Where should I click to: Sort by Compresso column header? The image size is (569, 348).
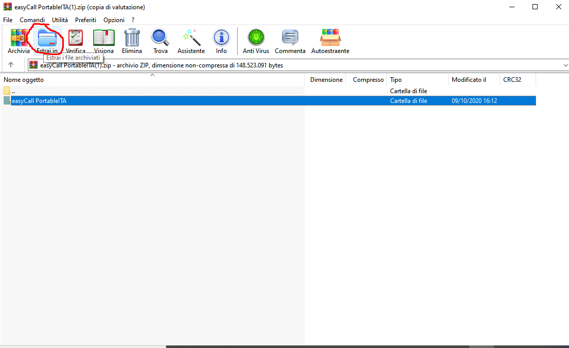click(x=366, y=80)
